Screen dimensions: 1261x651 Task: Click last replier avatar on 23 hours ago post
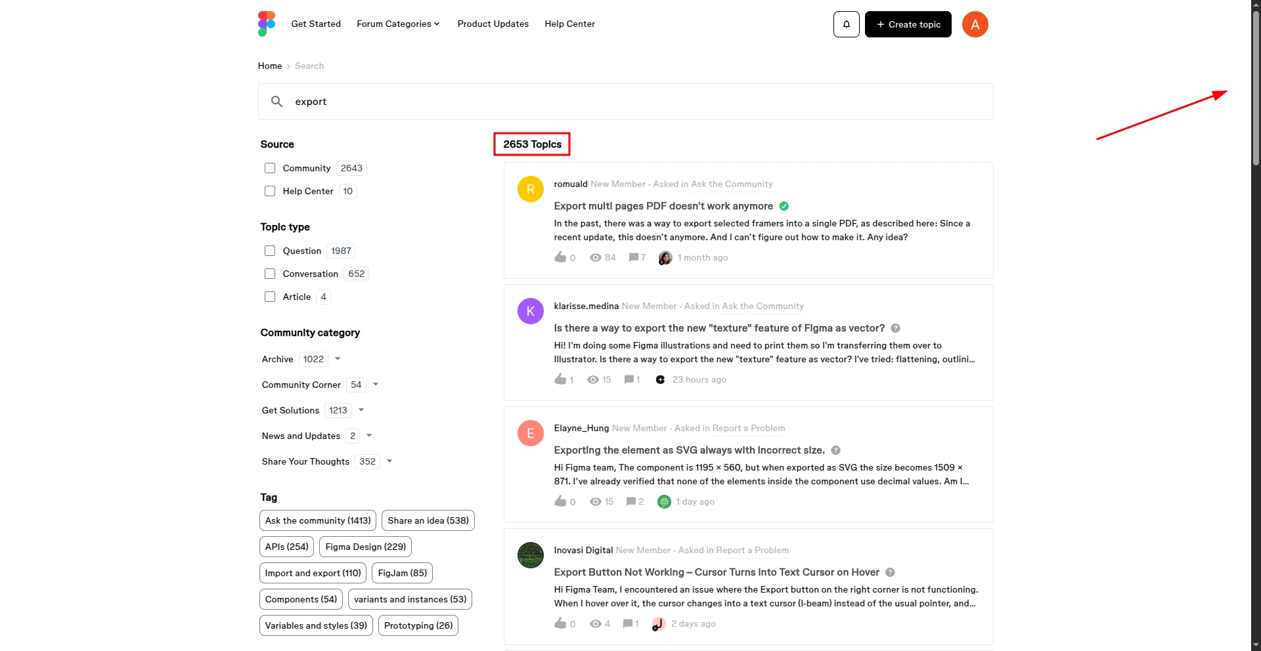660,379
